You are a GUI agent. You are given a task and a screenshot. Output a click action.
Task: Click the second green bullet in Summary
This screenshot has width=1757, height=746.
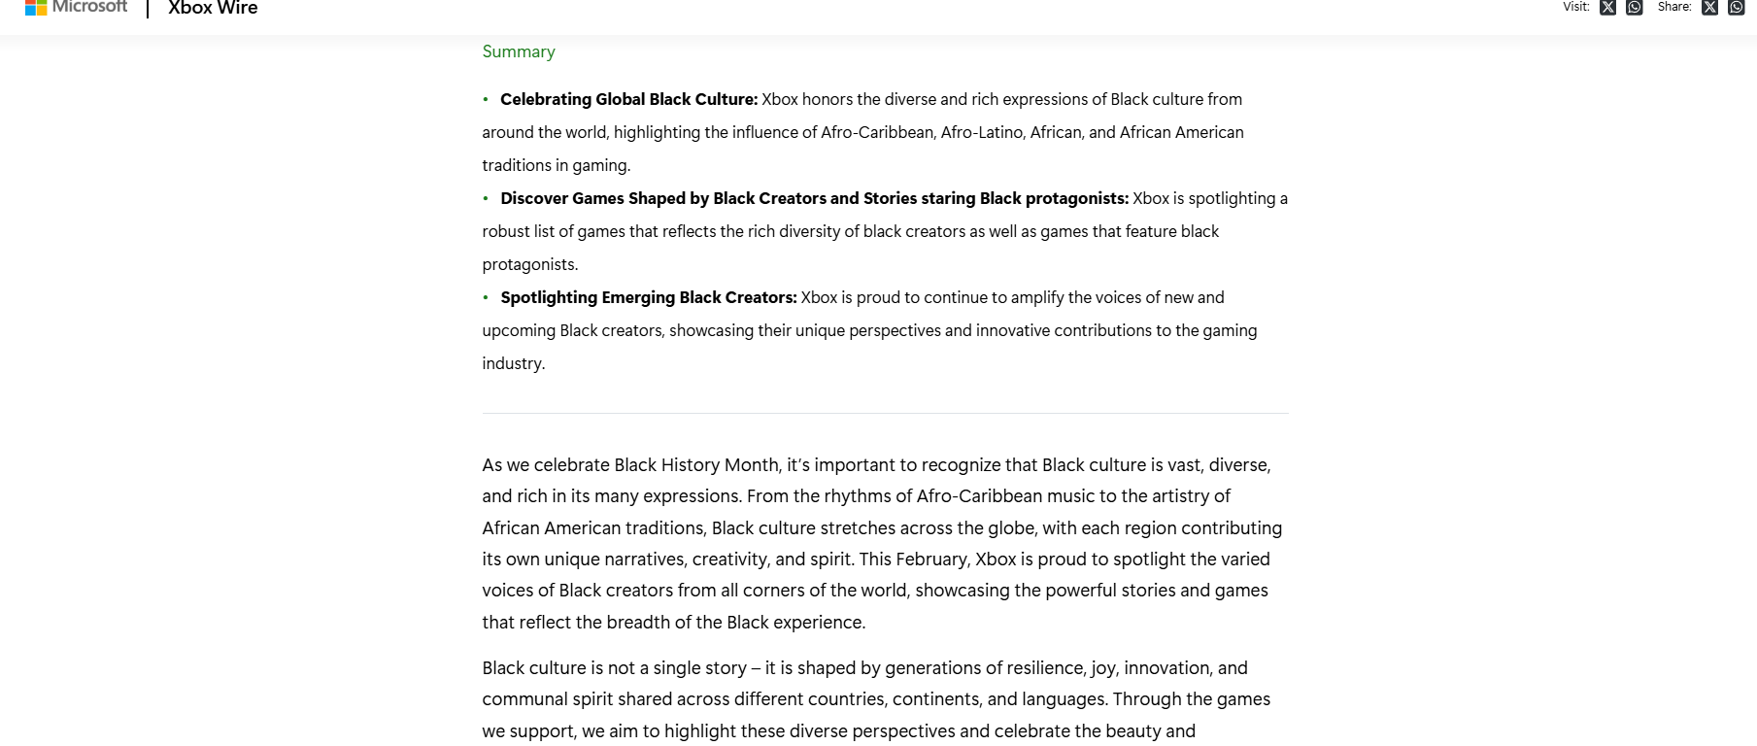[486, 198]
